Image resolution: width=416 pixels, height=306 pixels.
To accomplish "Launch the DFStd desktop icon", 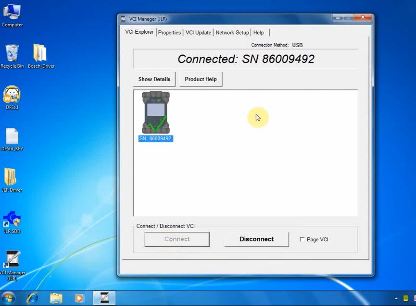I will 12,98.
